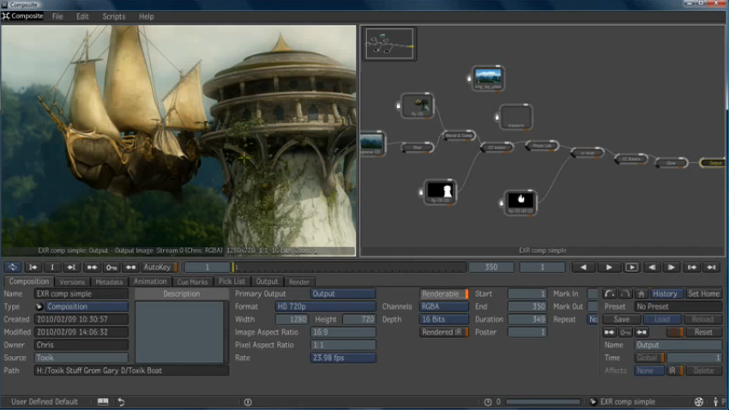This screenshot has height=410, width=729.
Task: Click the film reel icon in status bar
Action: 698,401
